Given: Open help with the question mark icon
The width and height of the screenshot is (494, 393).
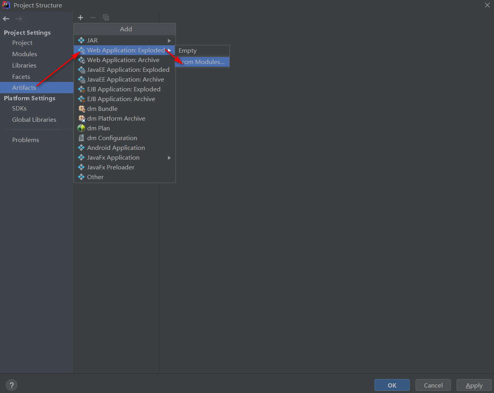Looking at the screenshot, I should point(12,385).
